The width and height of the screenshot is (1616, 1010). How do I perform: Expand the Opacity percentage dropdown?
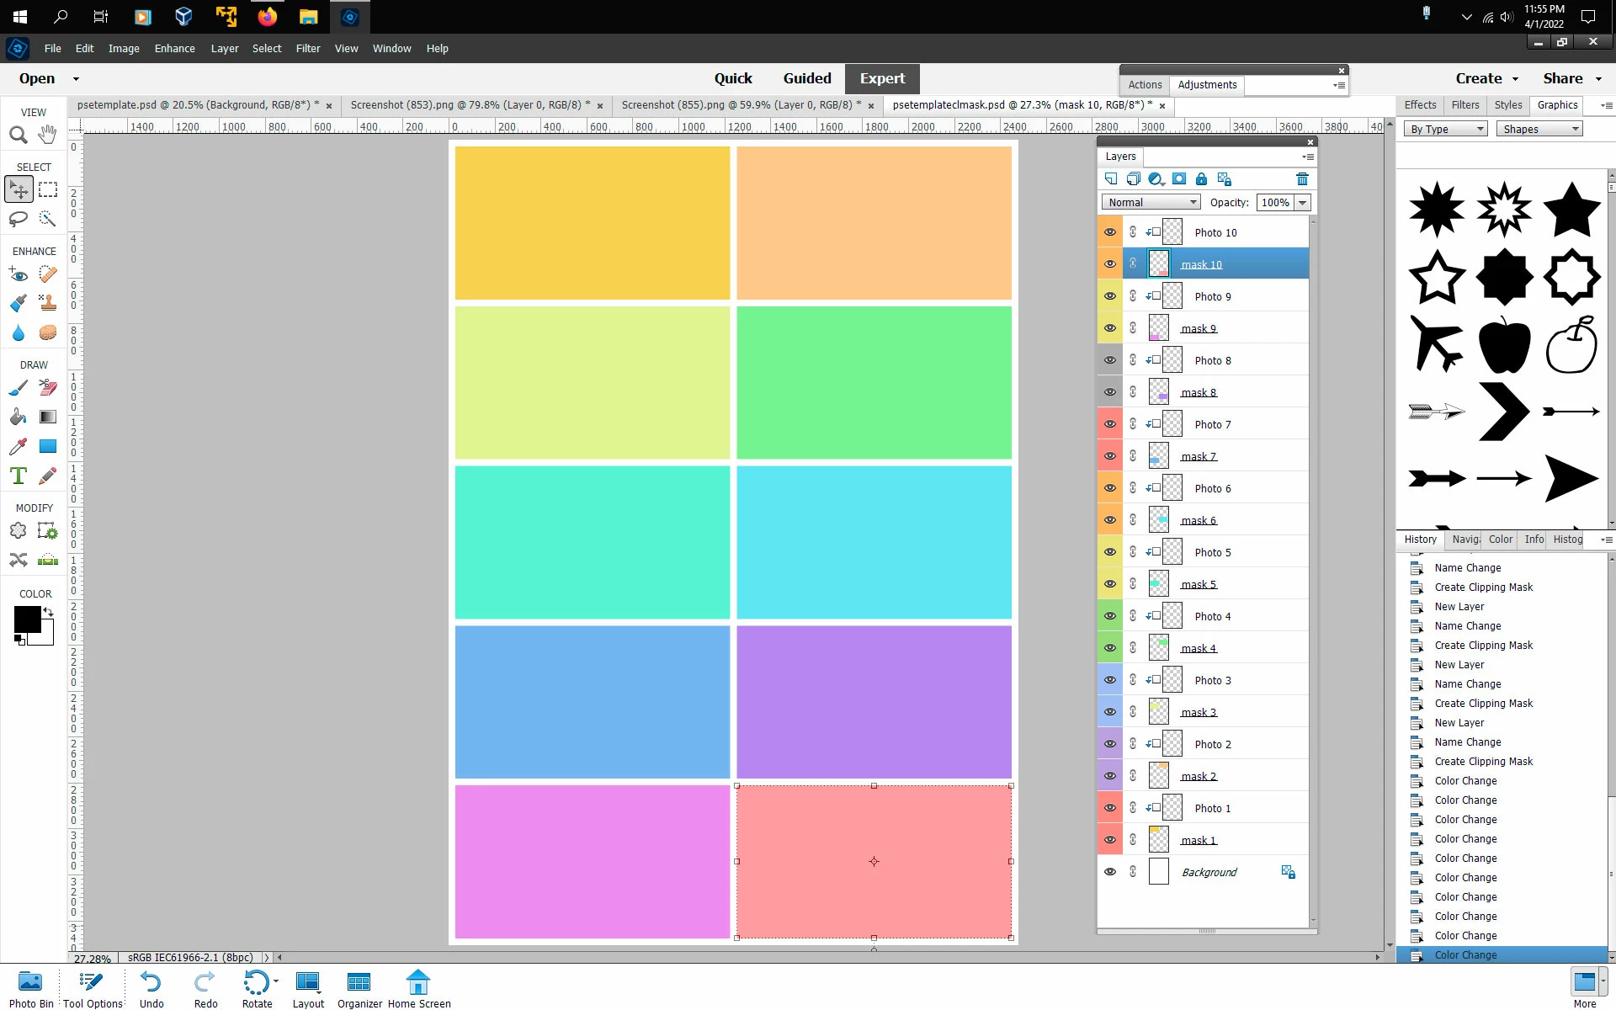(x=1303, y=203)
